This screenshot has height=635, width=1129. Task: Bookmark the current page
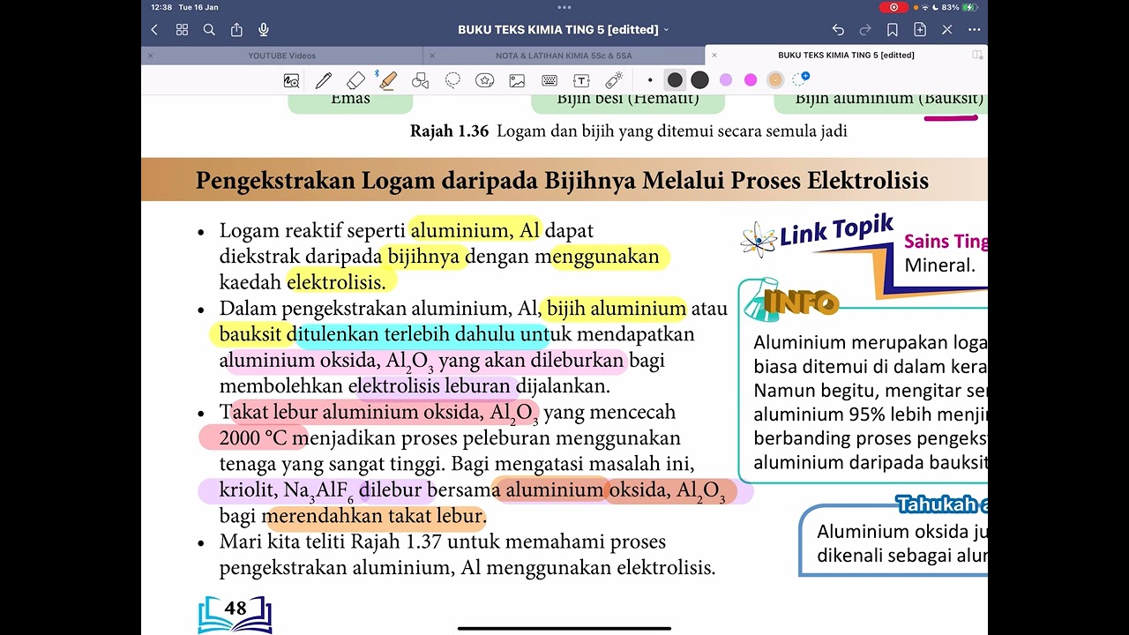point(893,29)
